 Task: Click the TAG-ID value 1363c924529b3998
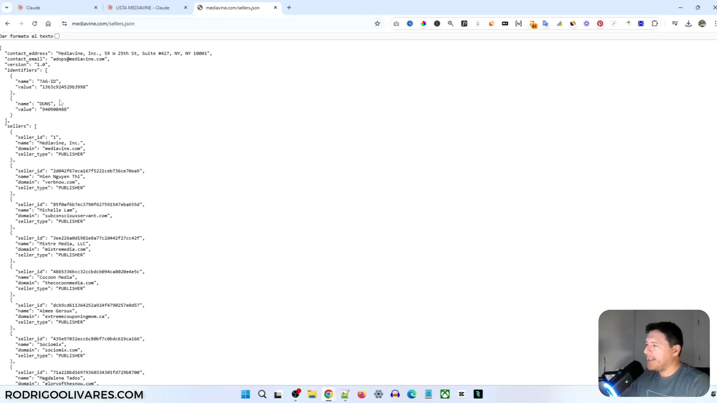click(64, 87)
